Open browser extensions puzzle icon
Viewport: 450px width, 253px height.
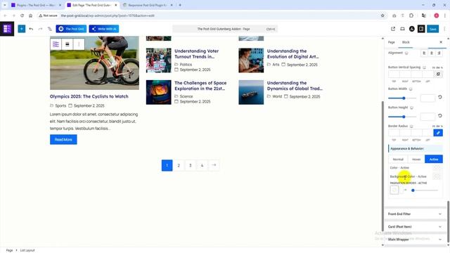[x=411, y=15]
